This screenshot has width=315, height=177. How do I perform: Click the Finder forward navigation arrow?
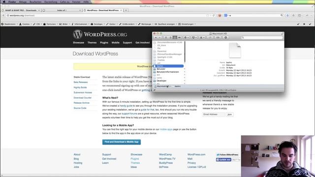tap(159, 37)
